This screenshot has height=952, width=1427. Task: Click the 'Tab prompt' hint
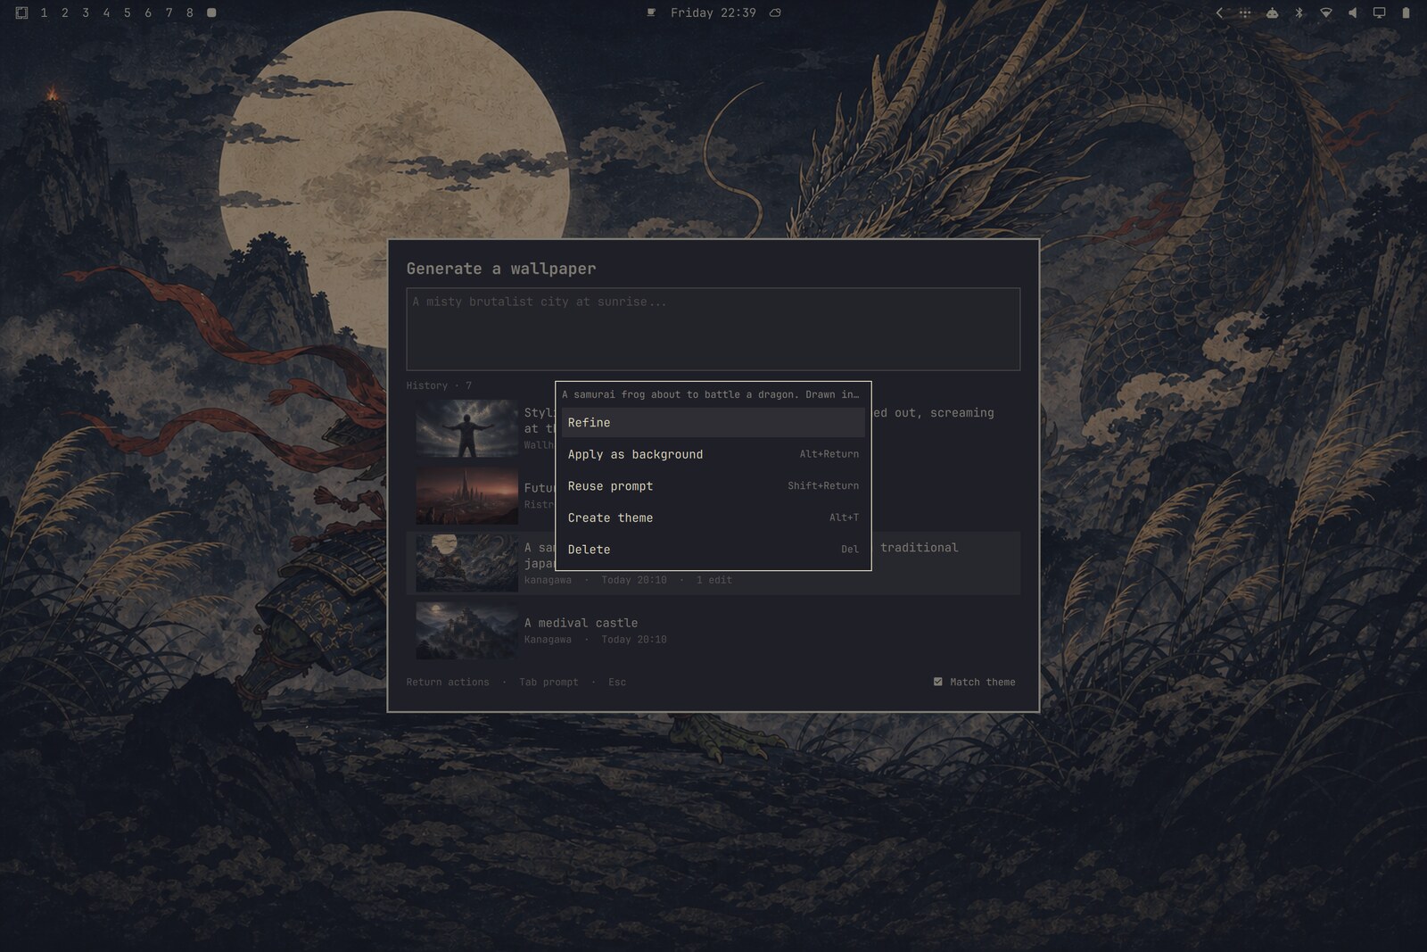coord(549,683)
